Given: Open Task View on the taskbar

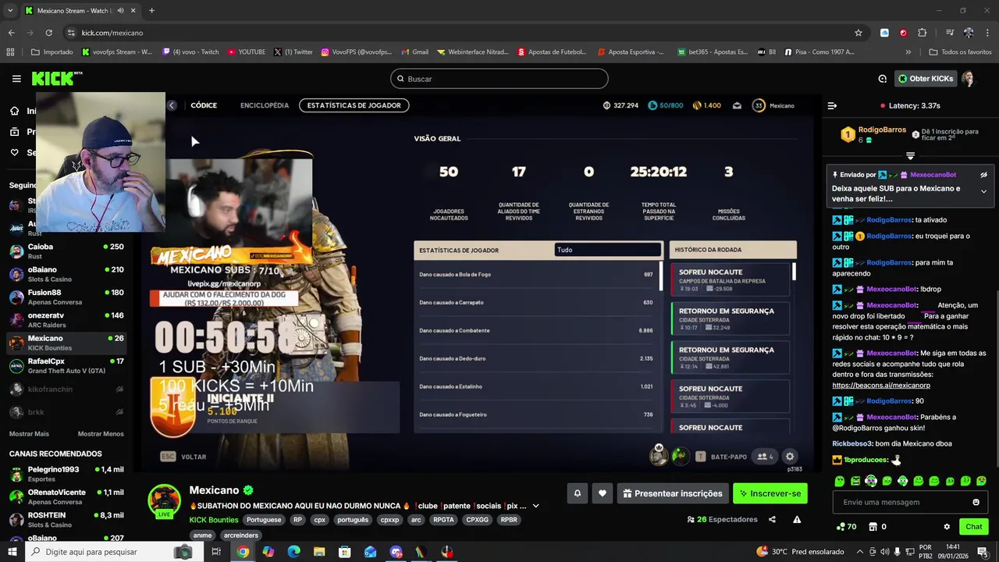Looking at the screenshot, I should [216, 552].
